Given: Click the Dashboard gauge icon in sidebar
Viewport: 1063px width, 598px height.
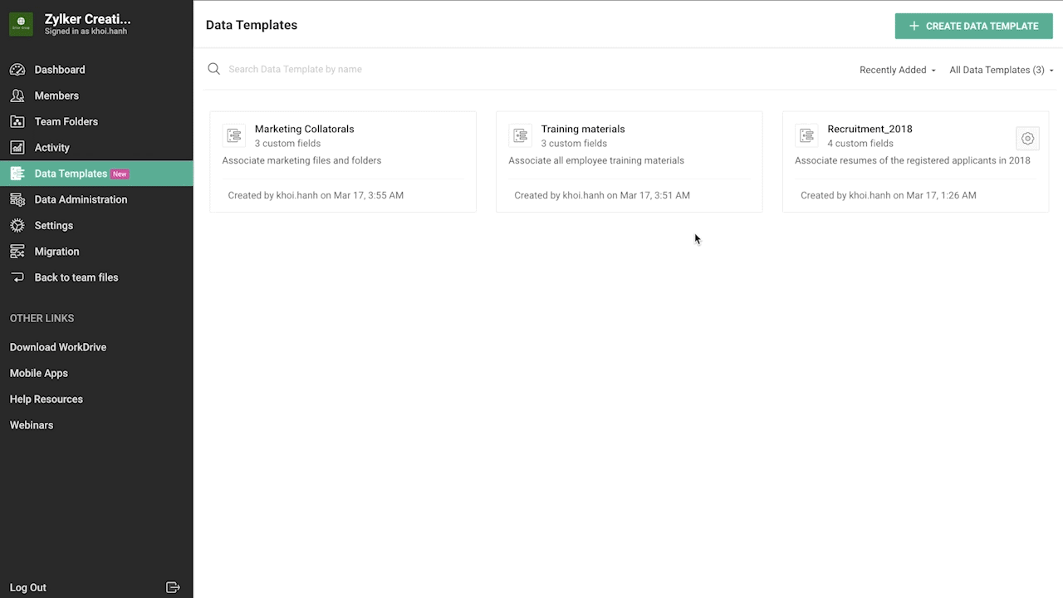Looking at the screenshot, I should coord(17,70).
